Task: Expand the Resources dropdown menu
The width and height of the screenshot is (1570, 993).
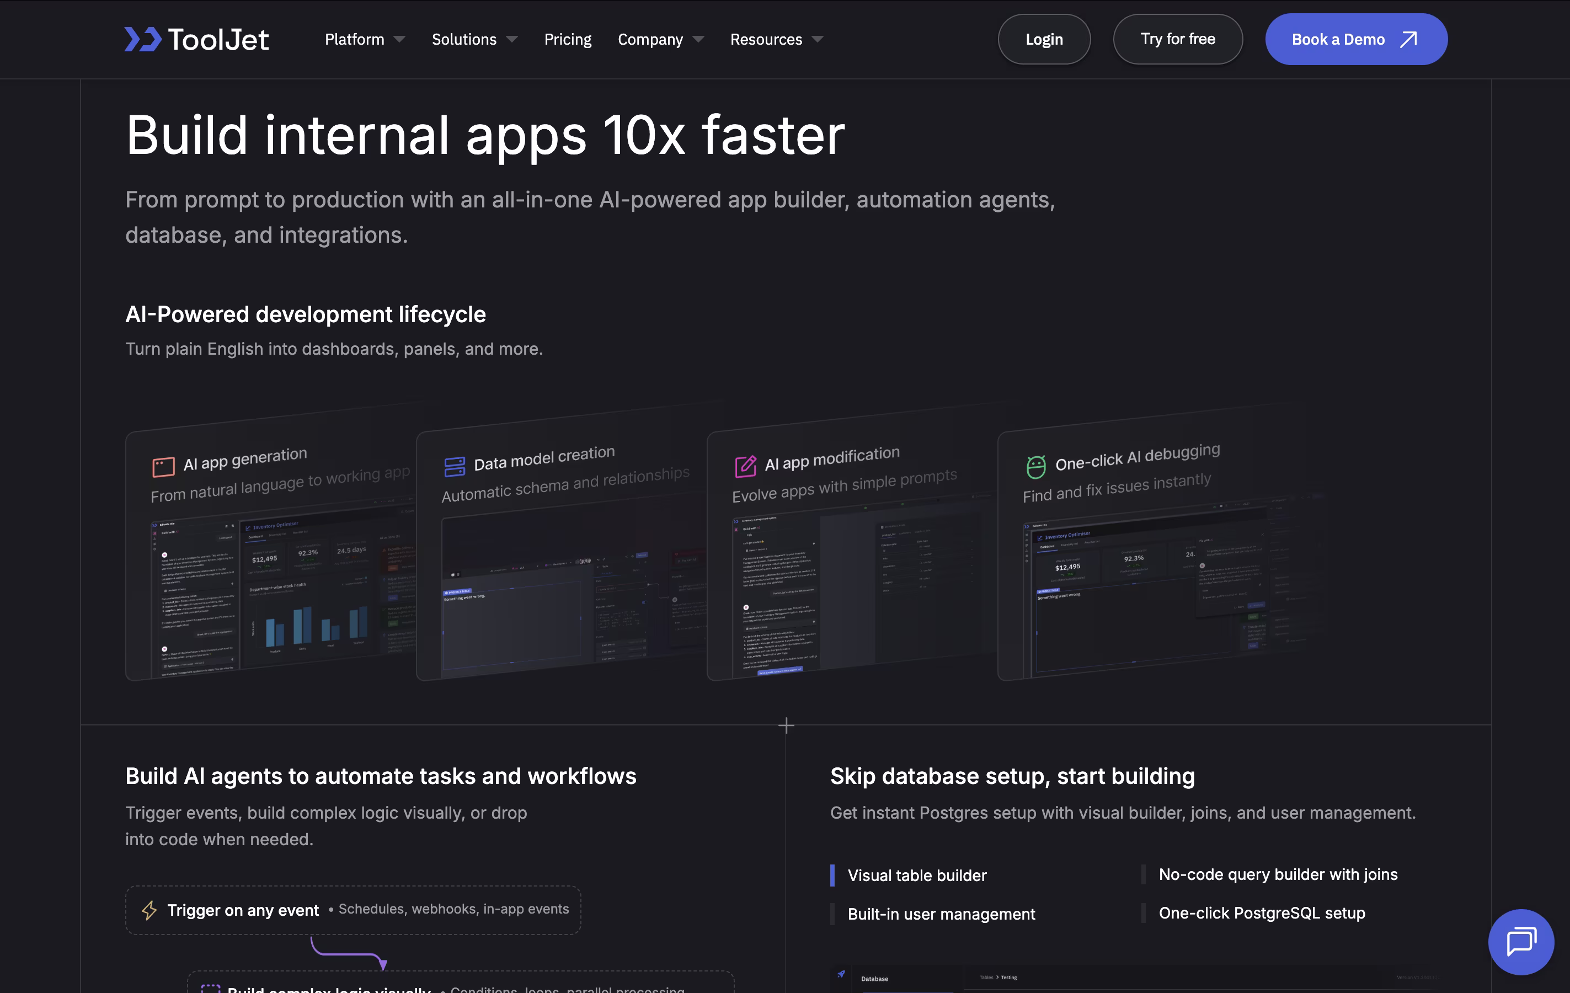Action: [776, 39]
